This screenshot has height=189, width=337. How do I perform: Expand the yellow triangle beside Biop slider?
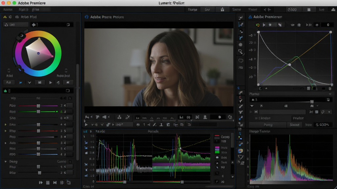click(5, 131)
